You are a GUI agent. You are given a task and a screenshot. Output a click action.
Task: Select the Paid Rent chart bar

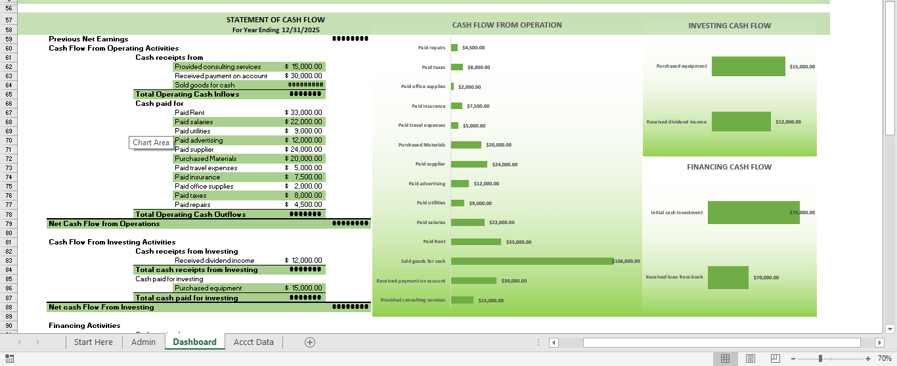(476, 241)
